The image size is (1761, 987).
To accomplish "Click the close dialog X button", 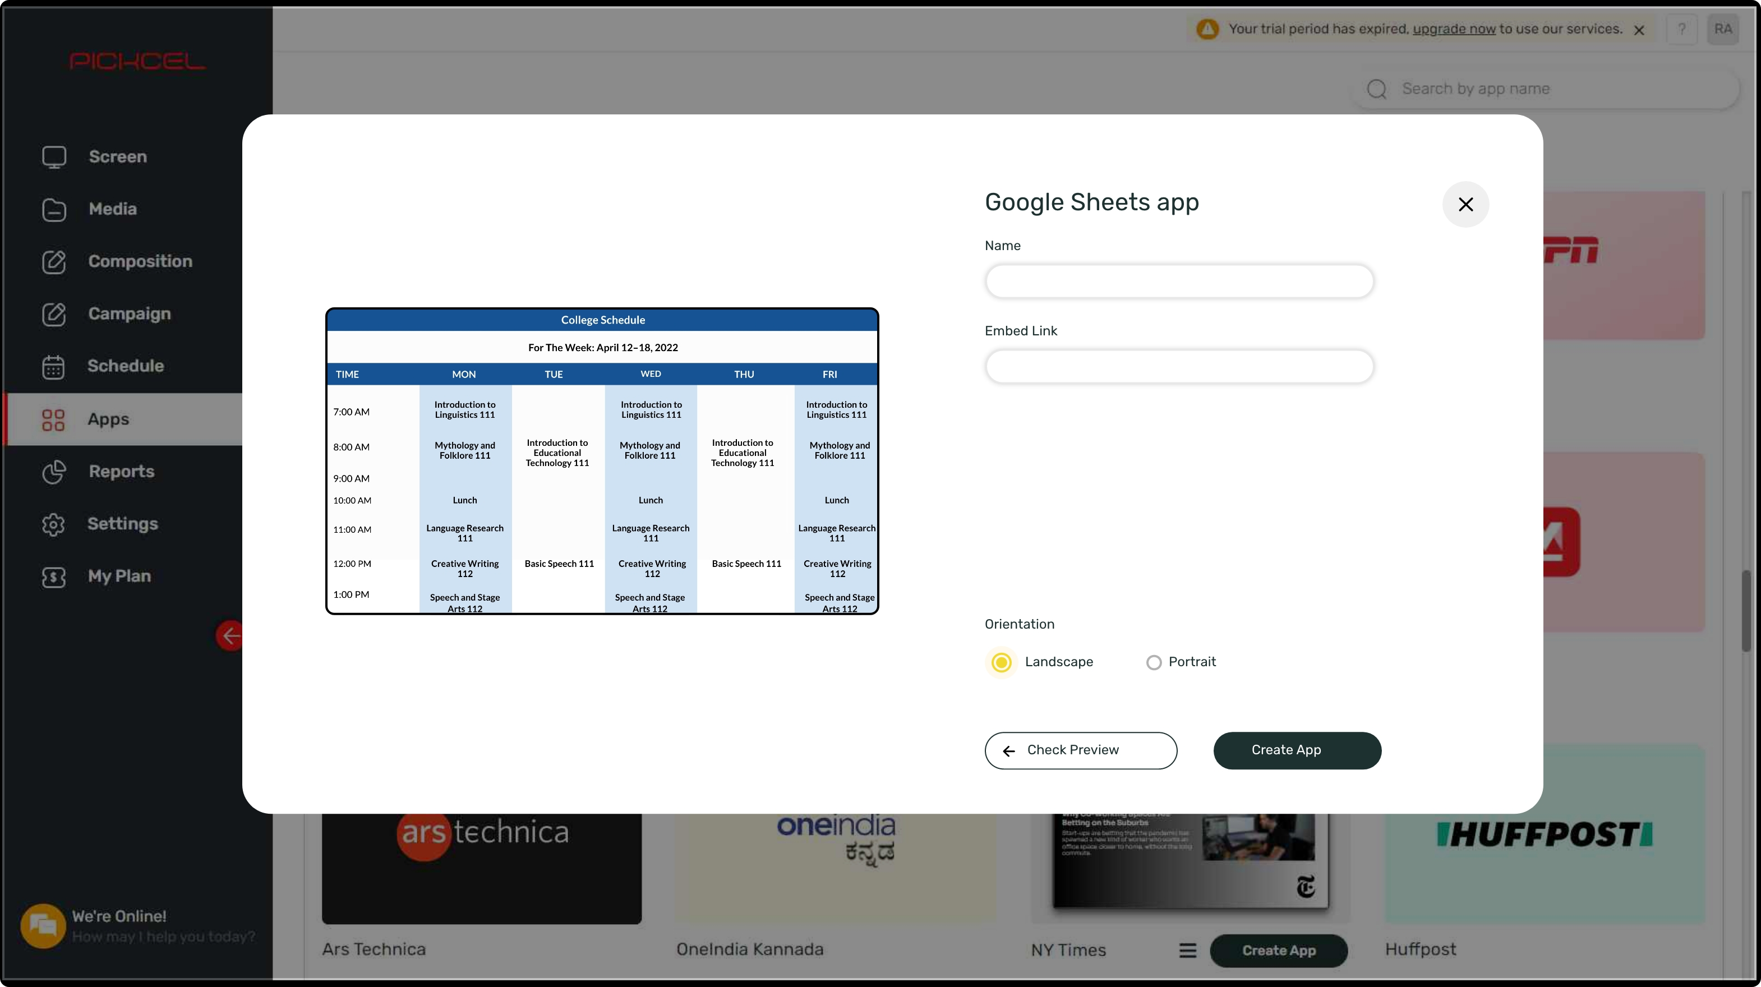I will [x=1465, y=203].
